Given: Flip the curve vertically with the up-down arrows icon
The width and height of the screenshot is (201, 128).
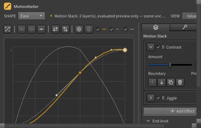Looking at the screenshot, I should click(x=65, y=29).
